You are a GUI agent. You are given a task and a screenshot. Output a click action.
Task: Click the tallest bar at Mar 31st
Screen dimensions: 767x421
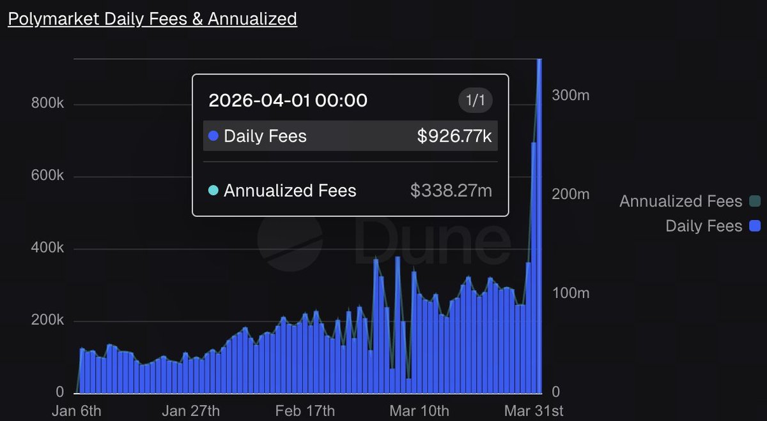pos(539,226)
